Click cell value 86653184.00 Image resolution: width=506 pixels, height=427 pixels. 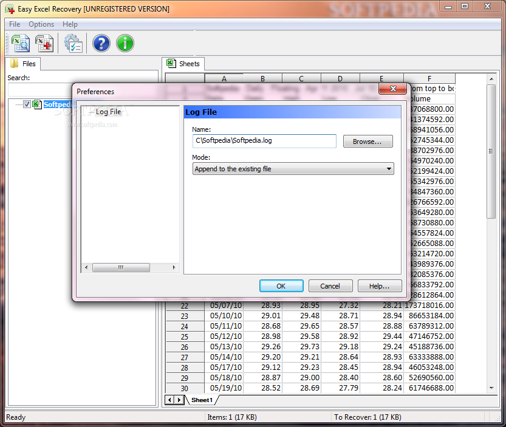point(429,316)
